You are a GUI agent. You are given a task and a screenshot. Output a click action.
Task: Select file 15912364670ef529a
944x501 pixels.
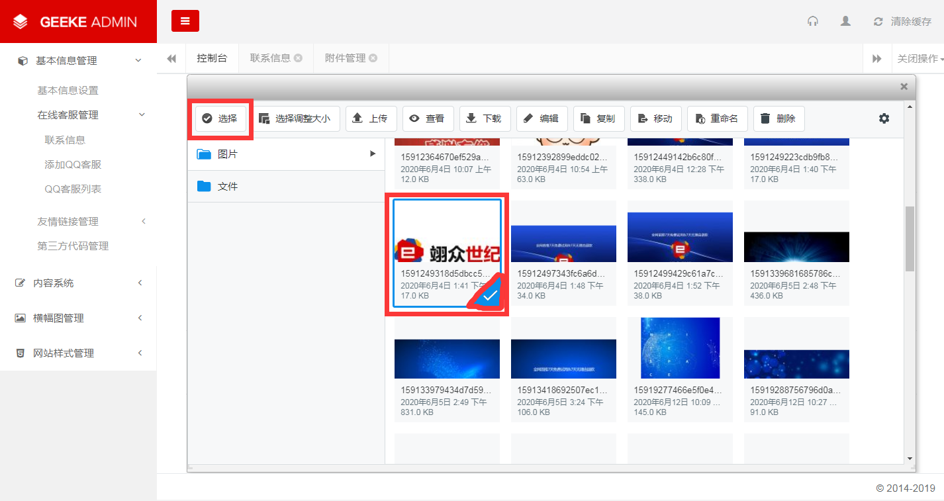point(447,163)
